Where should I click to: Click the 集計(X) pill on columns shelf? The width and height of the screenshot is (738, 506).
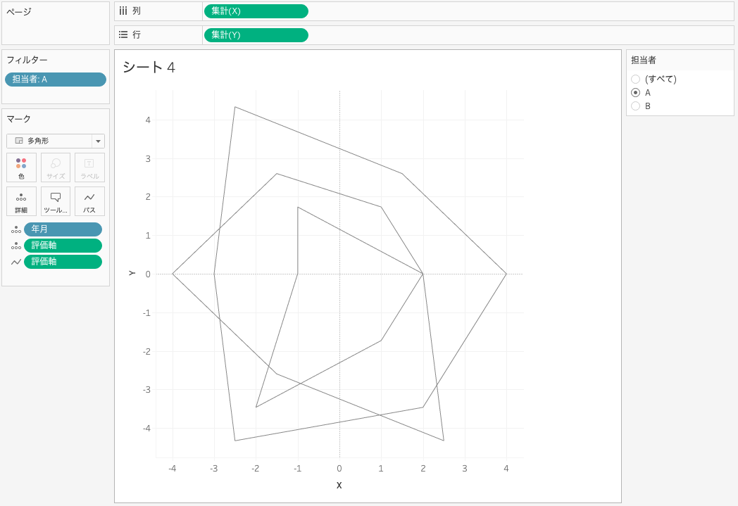pos(256,11)
